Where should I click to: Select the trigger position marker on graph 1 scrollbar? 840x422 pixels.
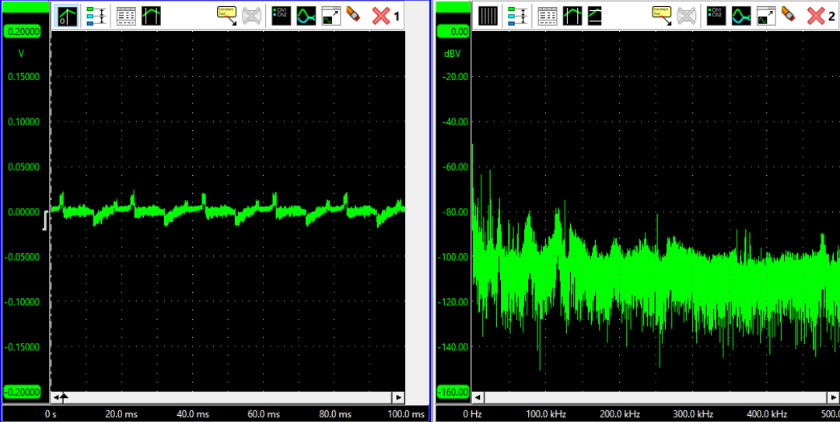(x=65, y=397)
